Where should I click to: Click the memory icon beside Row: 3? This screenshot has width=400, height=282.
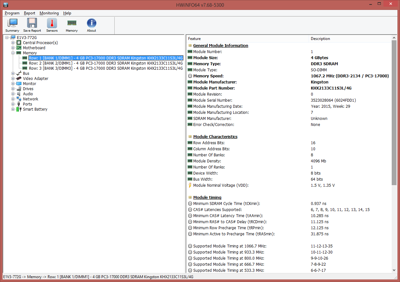click(25, 68)
